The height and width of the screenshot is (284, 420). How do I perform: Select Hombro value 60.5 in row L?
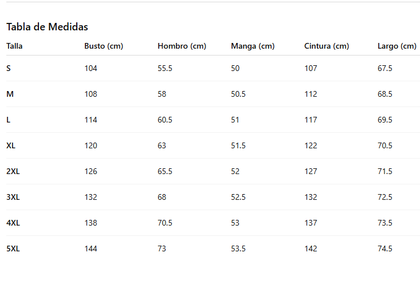165,120
